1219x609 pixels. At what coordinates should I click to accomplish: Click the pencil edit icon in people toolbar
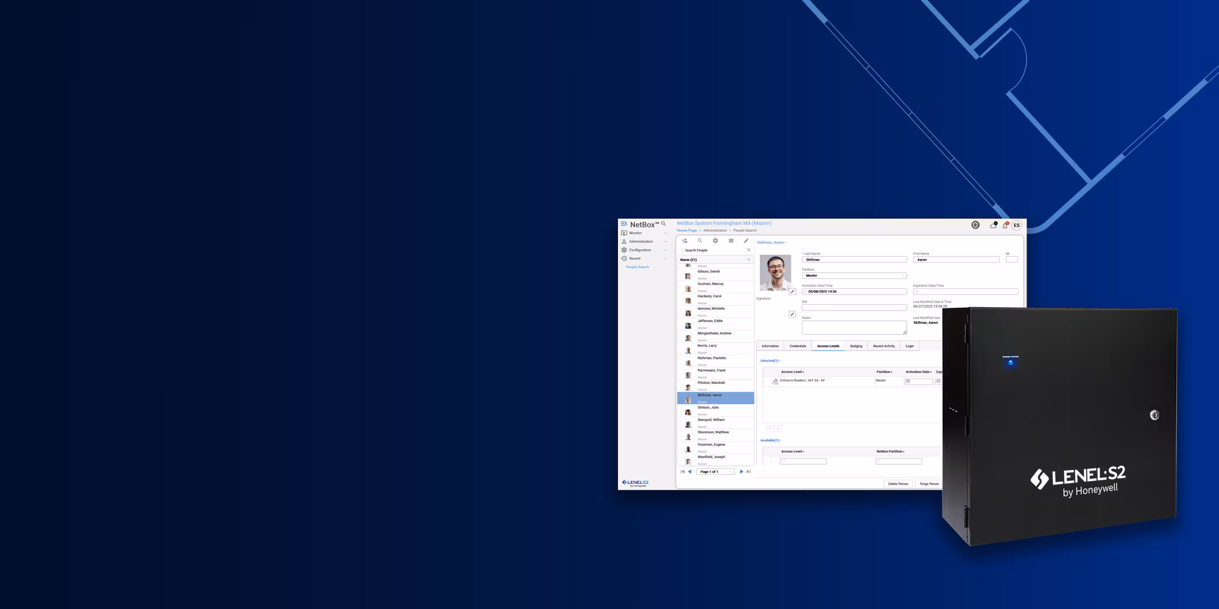pos(746,241)
